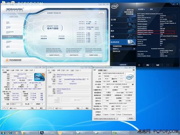Screen dimensions: 180x135
Task: Check the DirectCompute box in GPU-Z
Action: click(x=123, y=114)
